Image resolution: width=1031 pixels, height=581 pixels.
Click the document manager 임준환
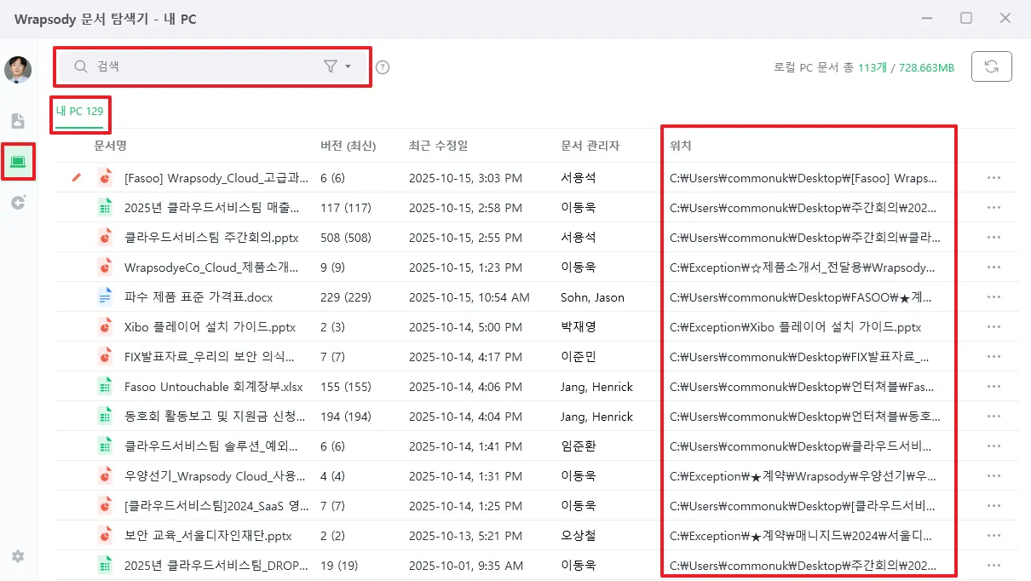(x=579, y=446)
